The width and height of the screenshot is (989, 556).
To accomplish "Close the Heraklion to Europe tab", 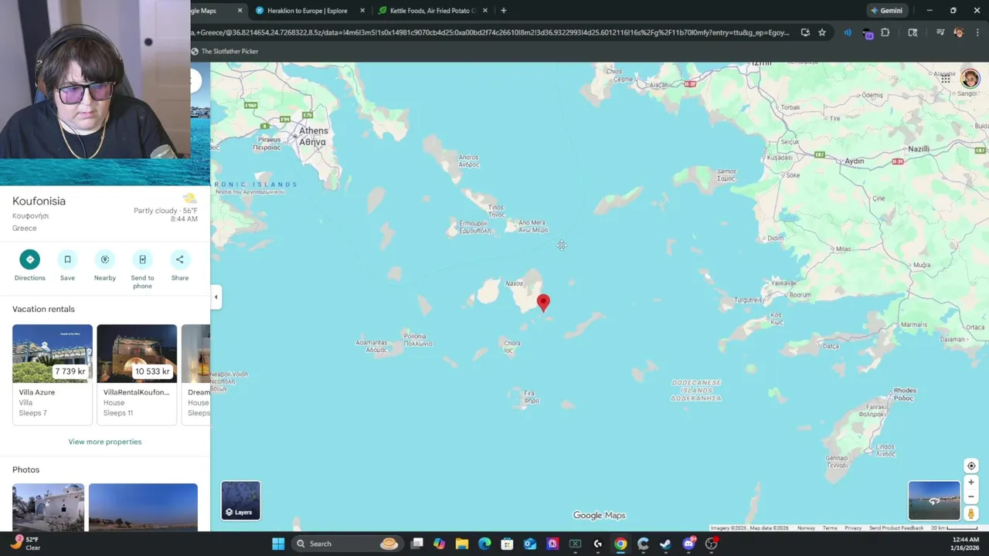I will coord(362,11).
